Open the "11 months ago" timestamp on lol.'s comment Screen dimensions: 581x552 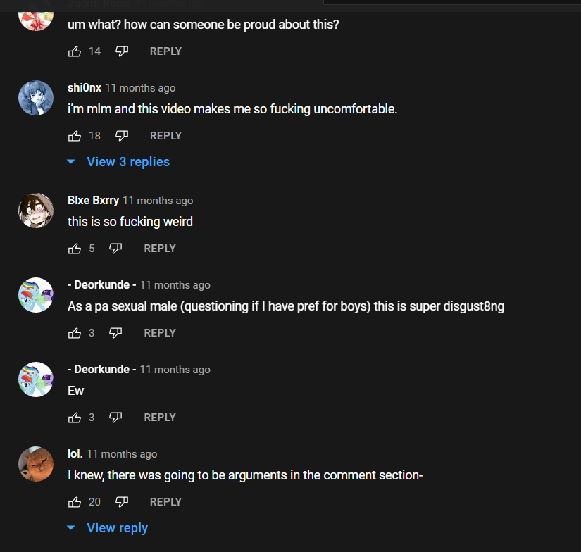coord(122,454)
